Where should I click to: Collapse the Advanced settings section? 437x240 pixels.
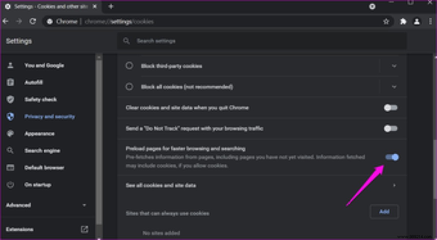coord(84,205)
